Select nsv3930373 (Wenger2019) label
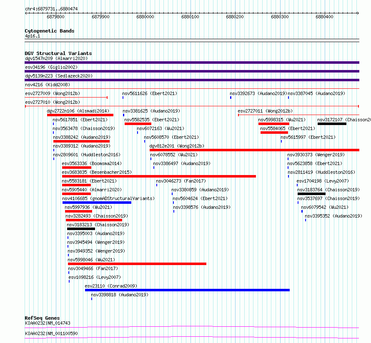This screenshot has width=371, height=343. click(x=316, y=155)
